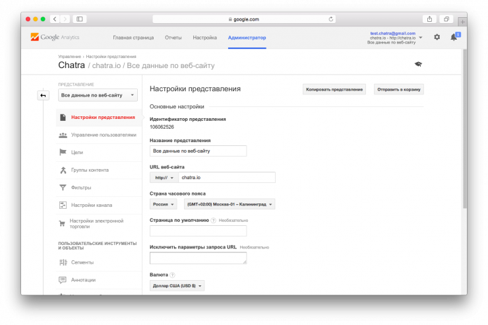Click the Управление пользователями people icon
Viewport: 488px width, 325px height.
(x=63, y=135)
